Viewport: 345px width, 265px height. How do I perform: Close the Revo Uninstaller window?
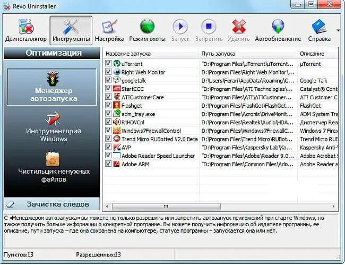pos(330,4)
